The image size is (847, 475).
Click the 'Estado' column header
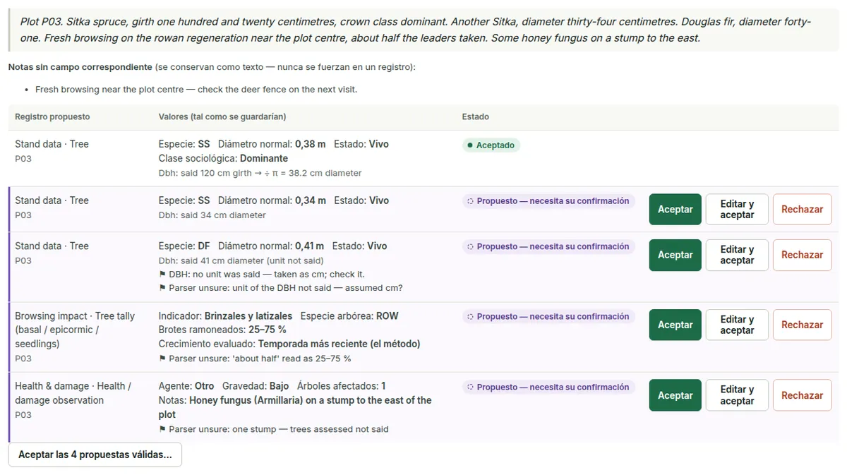click(x=476, y=117)
